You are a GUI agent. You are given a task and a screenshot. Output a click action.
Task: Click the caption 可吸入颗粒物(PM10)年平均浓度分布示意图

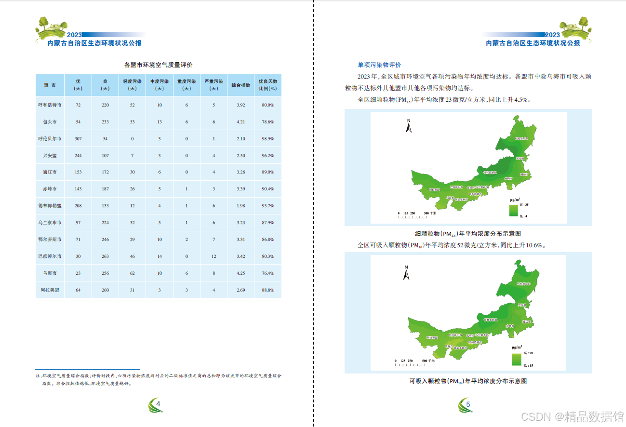[x=468, y=381]
